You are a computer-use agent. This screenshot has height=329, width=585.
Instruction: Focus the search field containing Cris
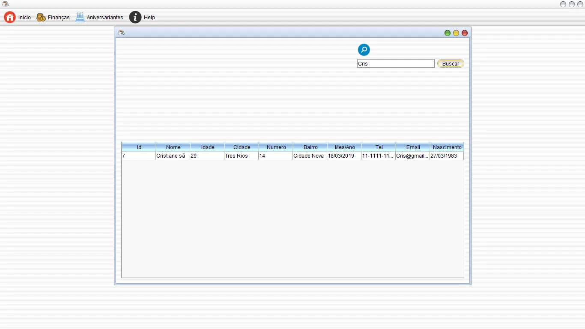(x=396, y=63)
